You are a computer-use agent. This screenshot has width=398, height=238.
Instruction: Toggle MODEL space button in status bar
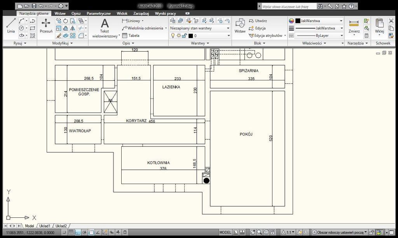click(225, 232)
